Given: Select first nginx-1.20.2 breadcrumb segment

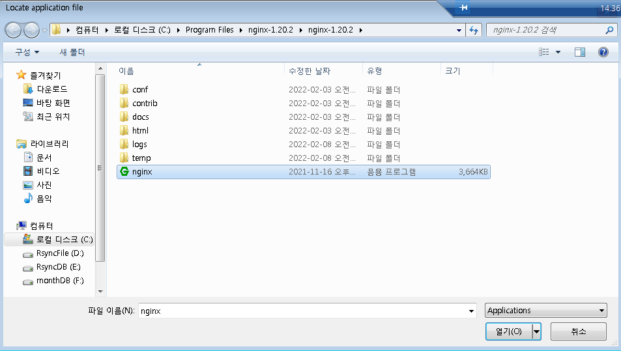Looking at the screenshot, I should point(271,30).
